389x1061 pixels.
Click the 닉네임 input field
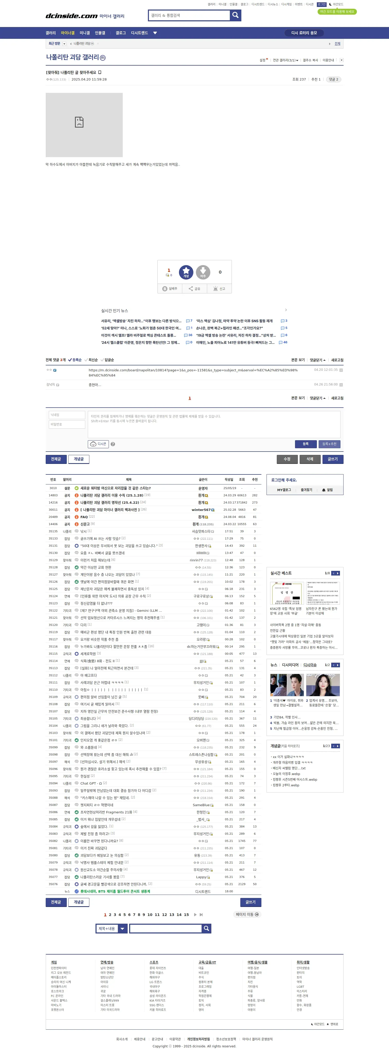[67, 415]
